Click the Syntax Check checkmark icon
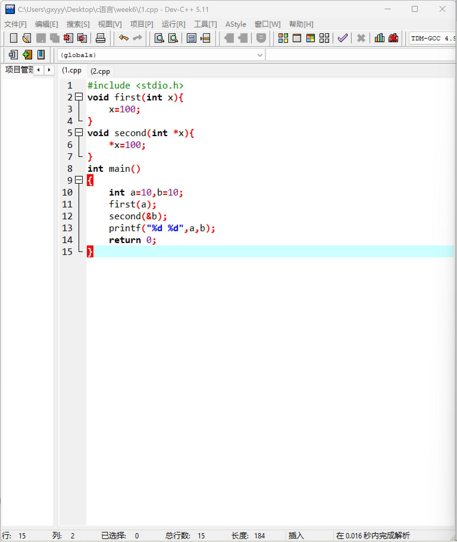This screenshot has height=542, width=457. (343, 38)
